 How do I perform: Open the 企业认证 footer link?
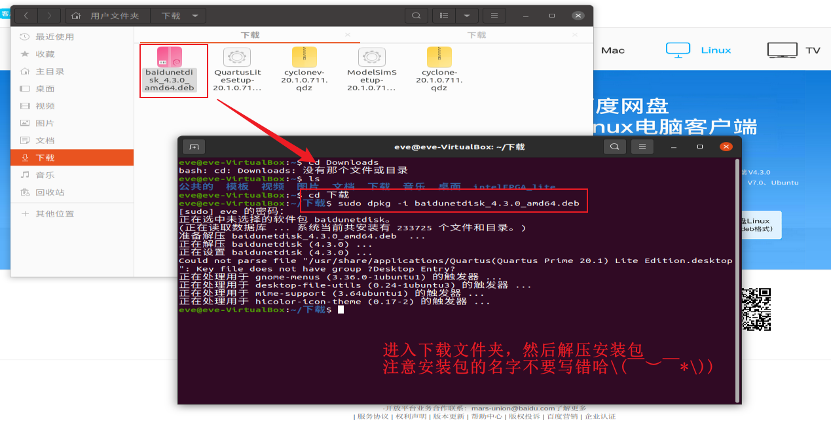600,416
